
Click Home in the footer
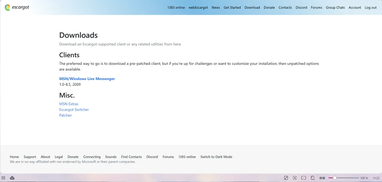click(14, 157)
